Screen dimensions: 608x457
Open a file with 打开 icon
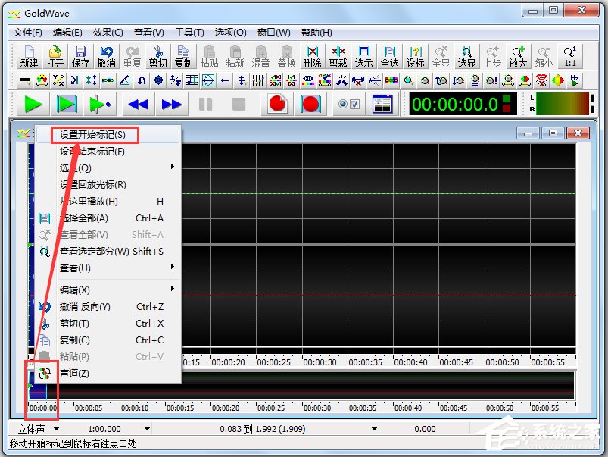(x=55, y=57)
